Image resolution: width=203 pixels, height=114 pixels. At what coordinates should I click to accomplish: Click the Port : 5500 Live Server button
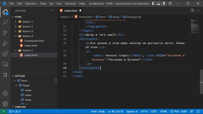tap(179, 111)
